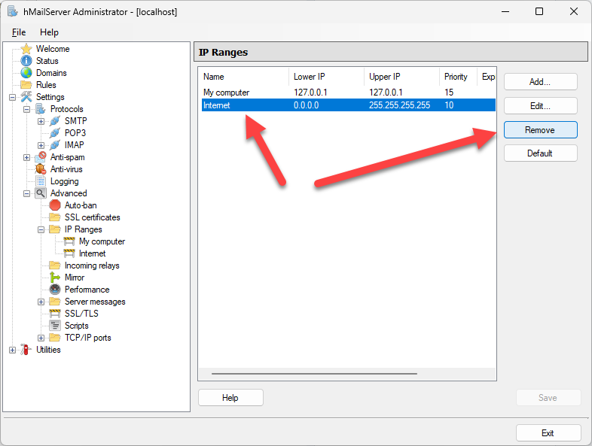Click the Mirror green arrow icon
This screenshot has height=446, width=592.
point(55,278)
